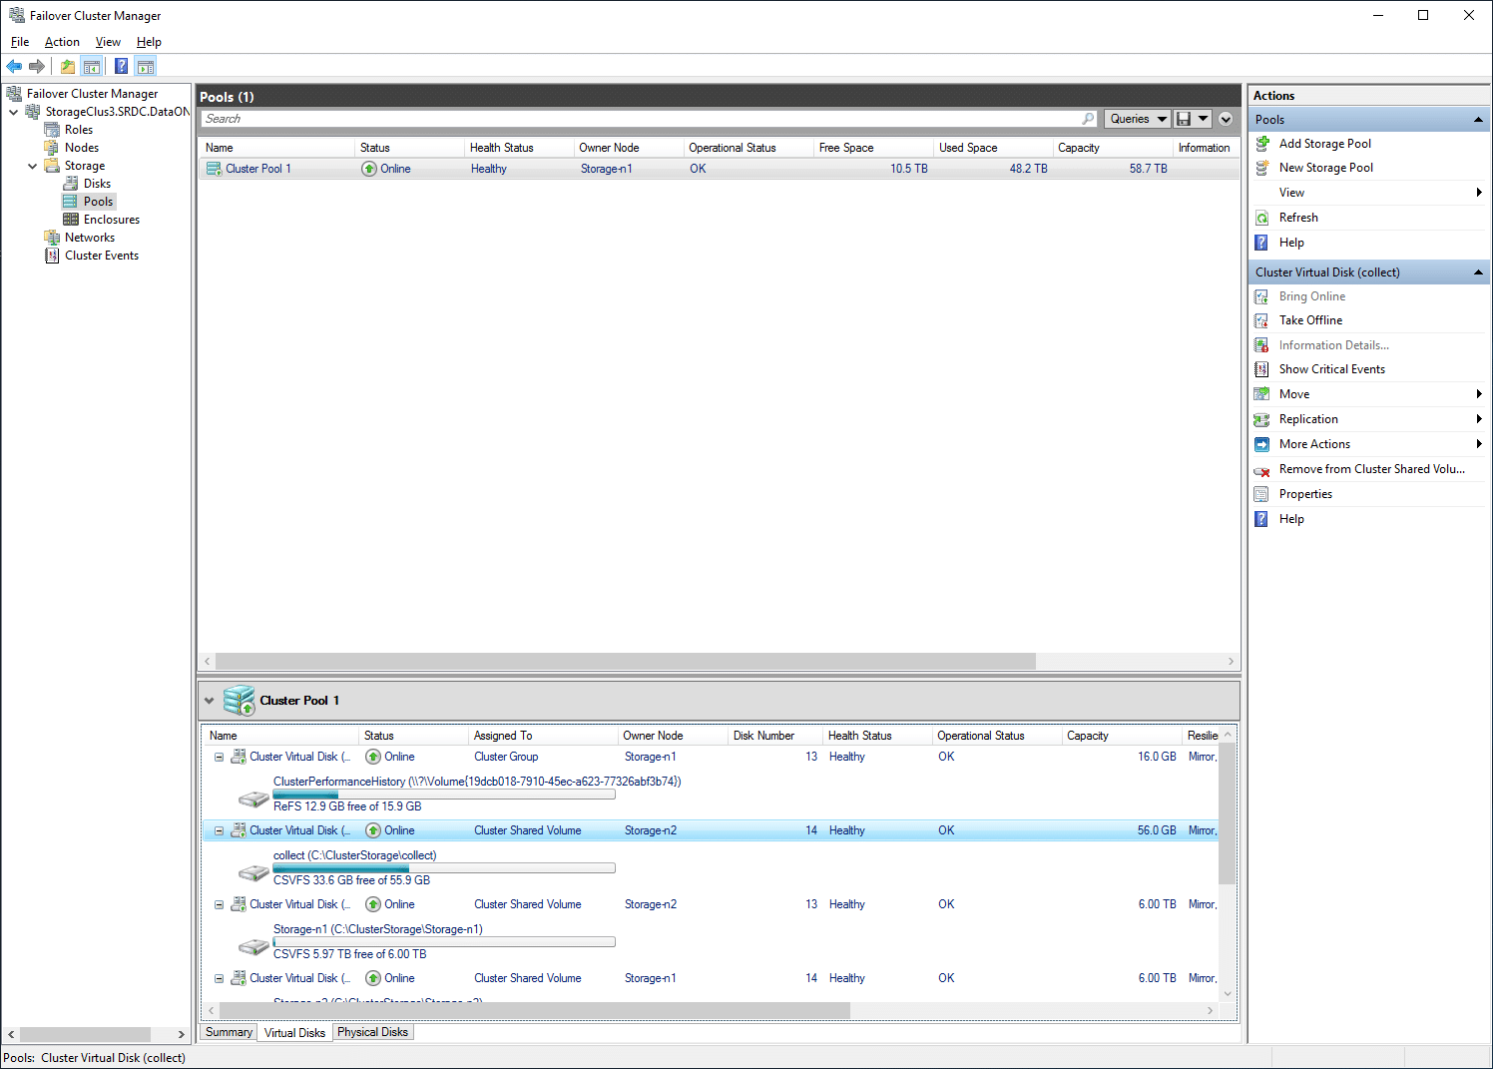The height and width of the screenshot is (1069, 1493).
Task: Collapse the ClusterPerformanceHistory virtual disk row
Action: (219, 757)
